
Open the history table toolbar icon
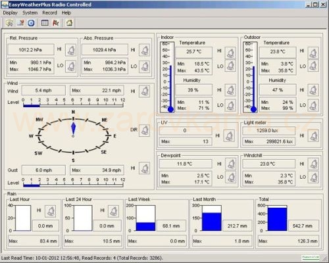[x=45, y=23]
